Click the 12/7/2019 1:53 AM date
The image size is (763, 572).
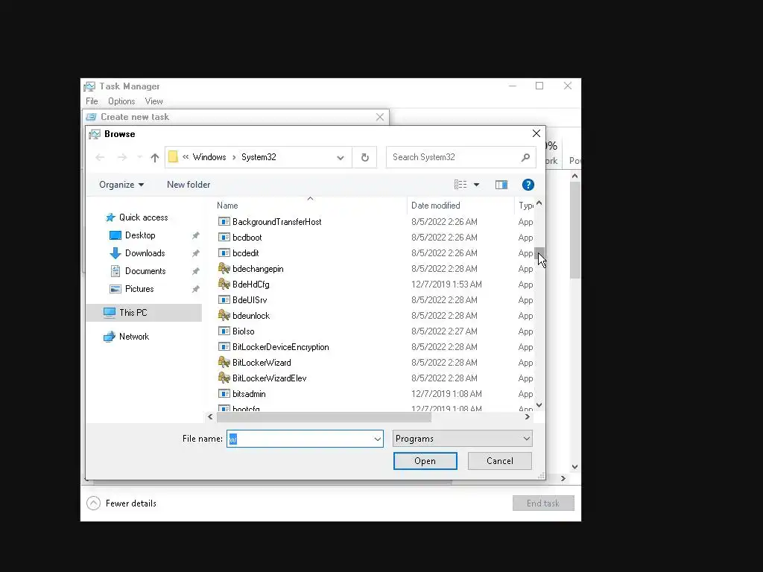pos(446,284)
